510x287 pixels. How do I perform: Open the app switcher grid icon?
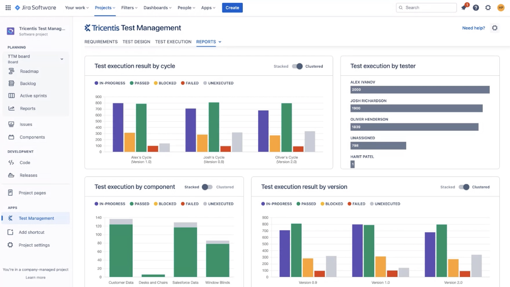[8, 7]
